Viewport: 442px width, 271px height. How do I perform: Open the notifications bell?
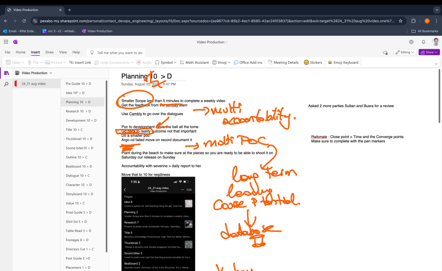423,42
